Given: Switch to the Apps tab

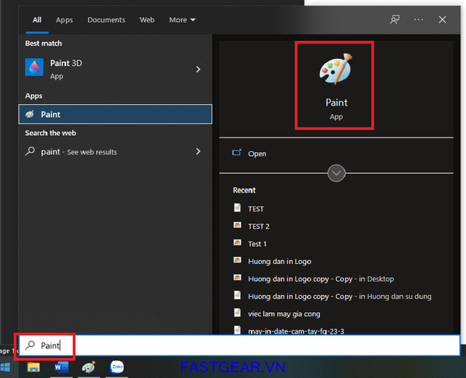Looking at the screenshot, I should tap(64, 20).
